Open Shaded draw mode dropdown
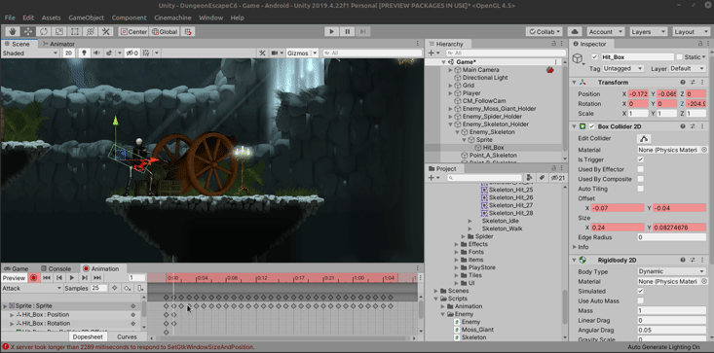The image size is (714, 353). [29, 53]
